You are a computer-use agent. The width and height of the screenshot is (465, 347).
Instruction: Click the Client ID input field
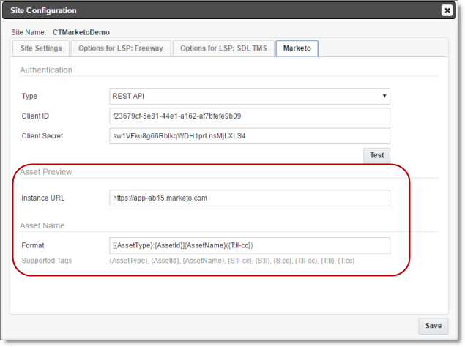pos(250,116)
